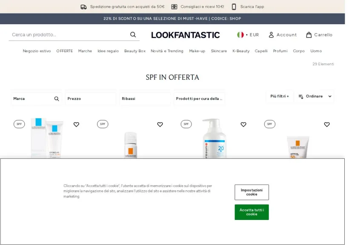349x245 pixels.
Task: Click the gift referral icon
Action: [x=174, y=7]
